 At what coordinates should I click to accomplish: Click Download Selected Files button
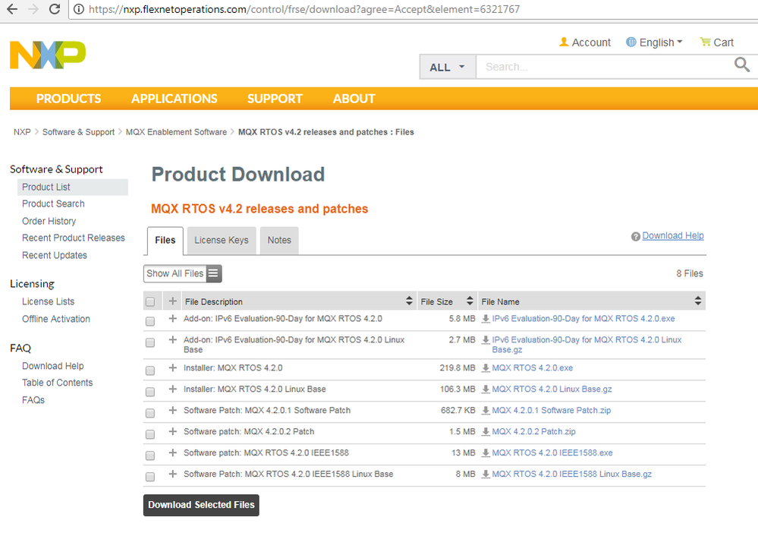point(201,505)
